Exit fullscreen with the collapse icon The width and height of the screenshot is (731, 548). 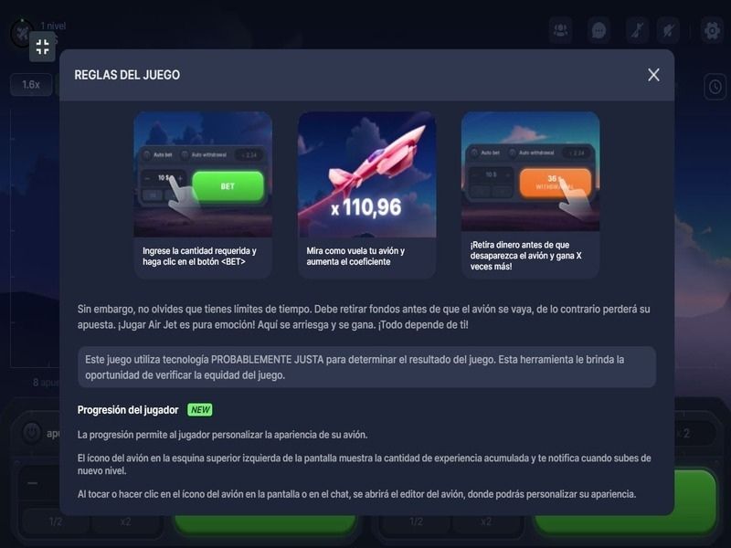tap(42, 47)
